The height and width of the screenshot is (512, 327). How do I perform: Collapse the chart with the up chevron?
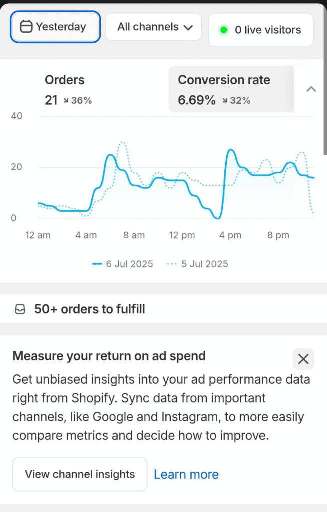pyautogui.click(x=311, y=89)
